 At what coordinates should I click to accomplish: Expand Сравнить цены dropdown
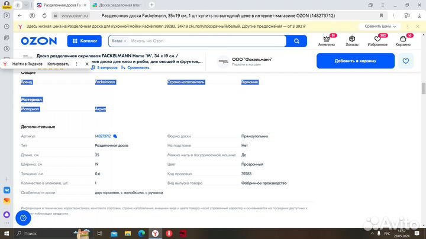click(x=380, y=27)
